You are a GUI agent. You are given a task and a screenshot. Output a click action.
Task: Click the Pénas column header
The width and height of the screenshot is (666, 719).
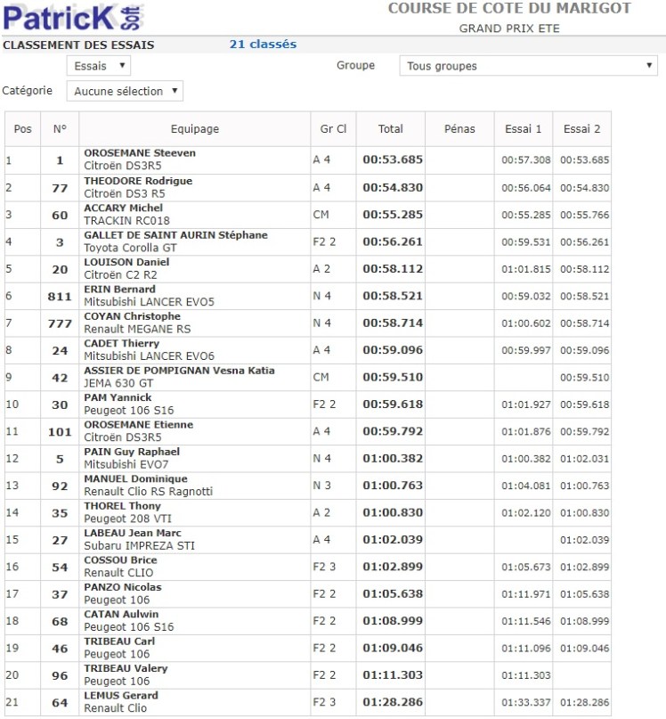pos(459,129)
